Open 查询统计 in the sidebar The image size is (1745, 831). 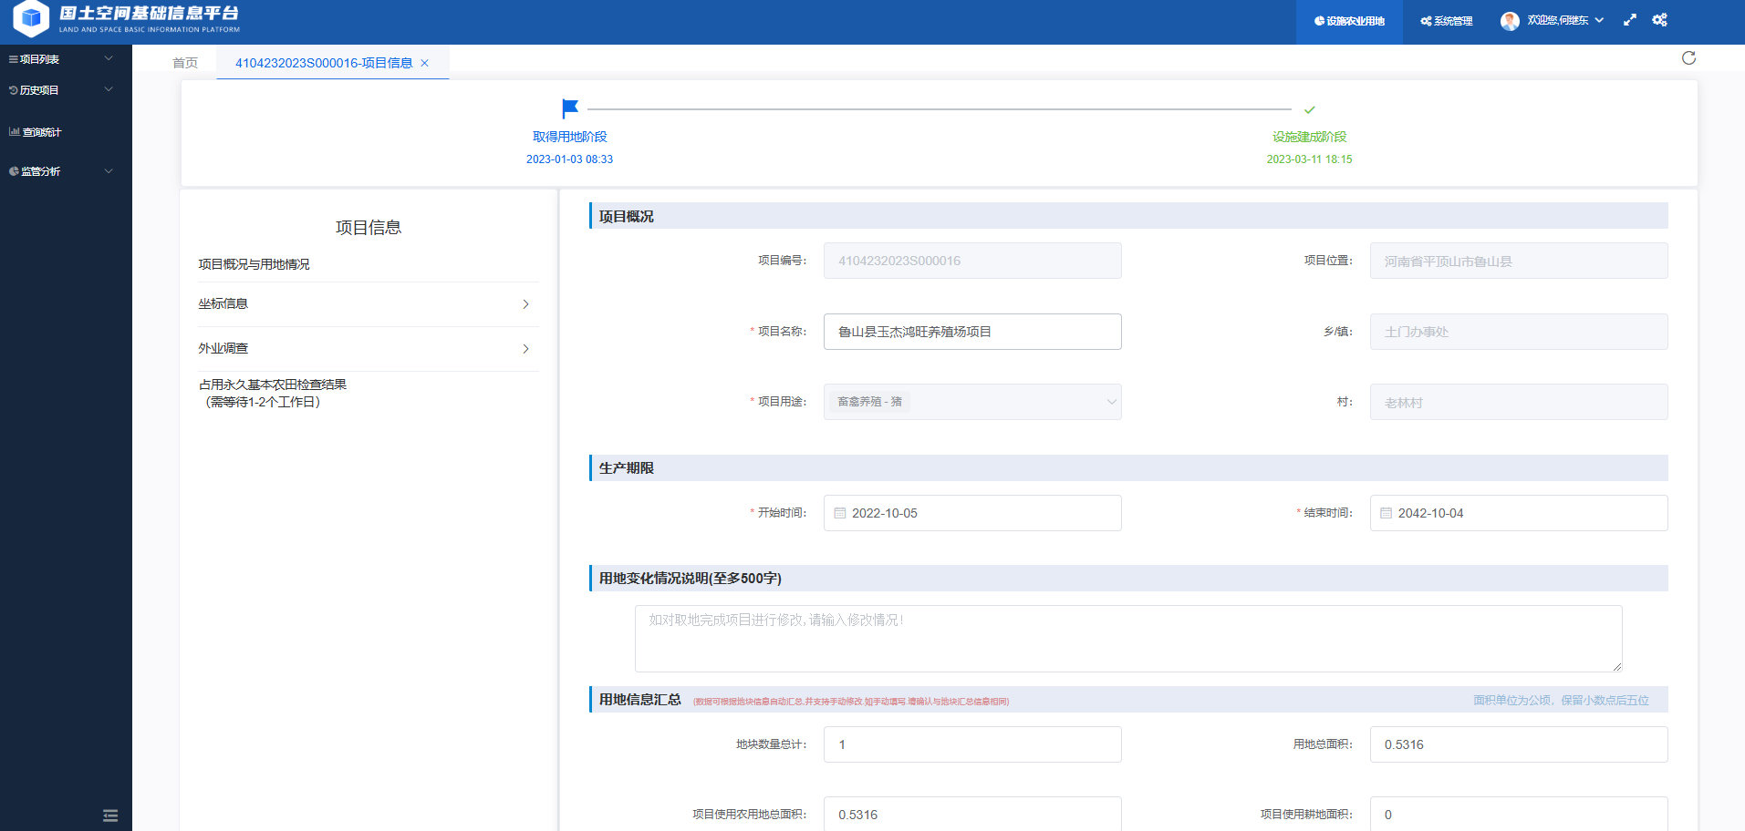(x=66, y=132)
